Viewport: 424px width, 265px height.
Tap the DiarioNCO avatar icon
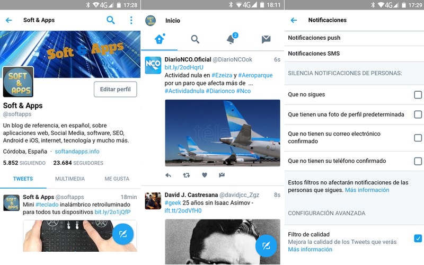(x=153, y=65)
